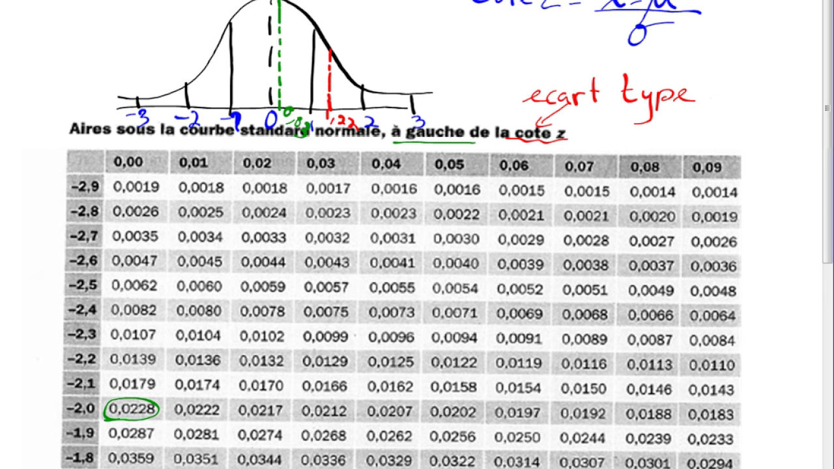Image resolution: width=834 pixels, height=469 pixels.
Task: Click the cell with value 0,0025
Action: (x=200, y=212)
